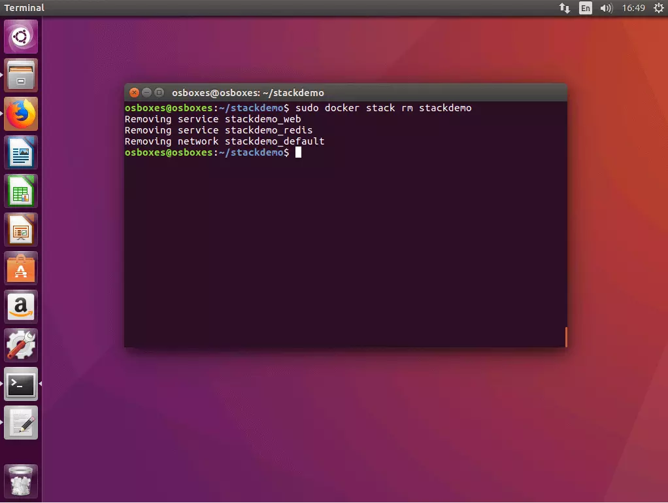Show the calendar from the 16:49 clock
Viewport: 668px width, 503px height.
(x=633, y=8)
